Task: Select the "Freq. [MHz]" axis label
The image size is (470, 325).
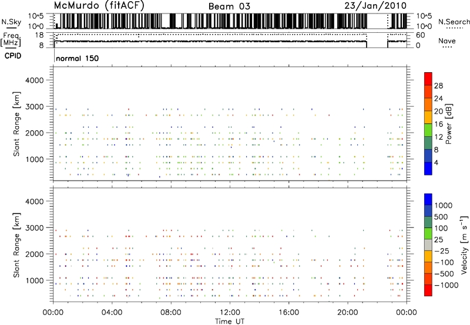Action: tap(11, 39)
